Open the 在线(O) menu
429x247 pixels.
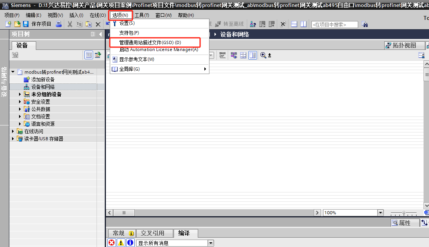[x=98, y=15]
